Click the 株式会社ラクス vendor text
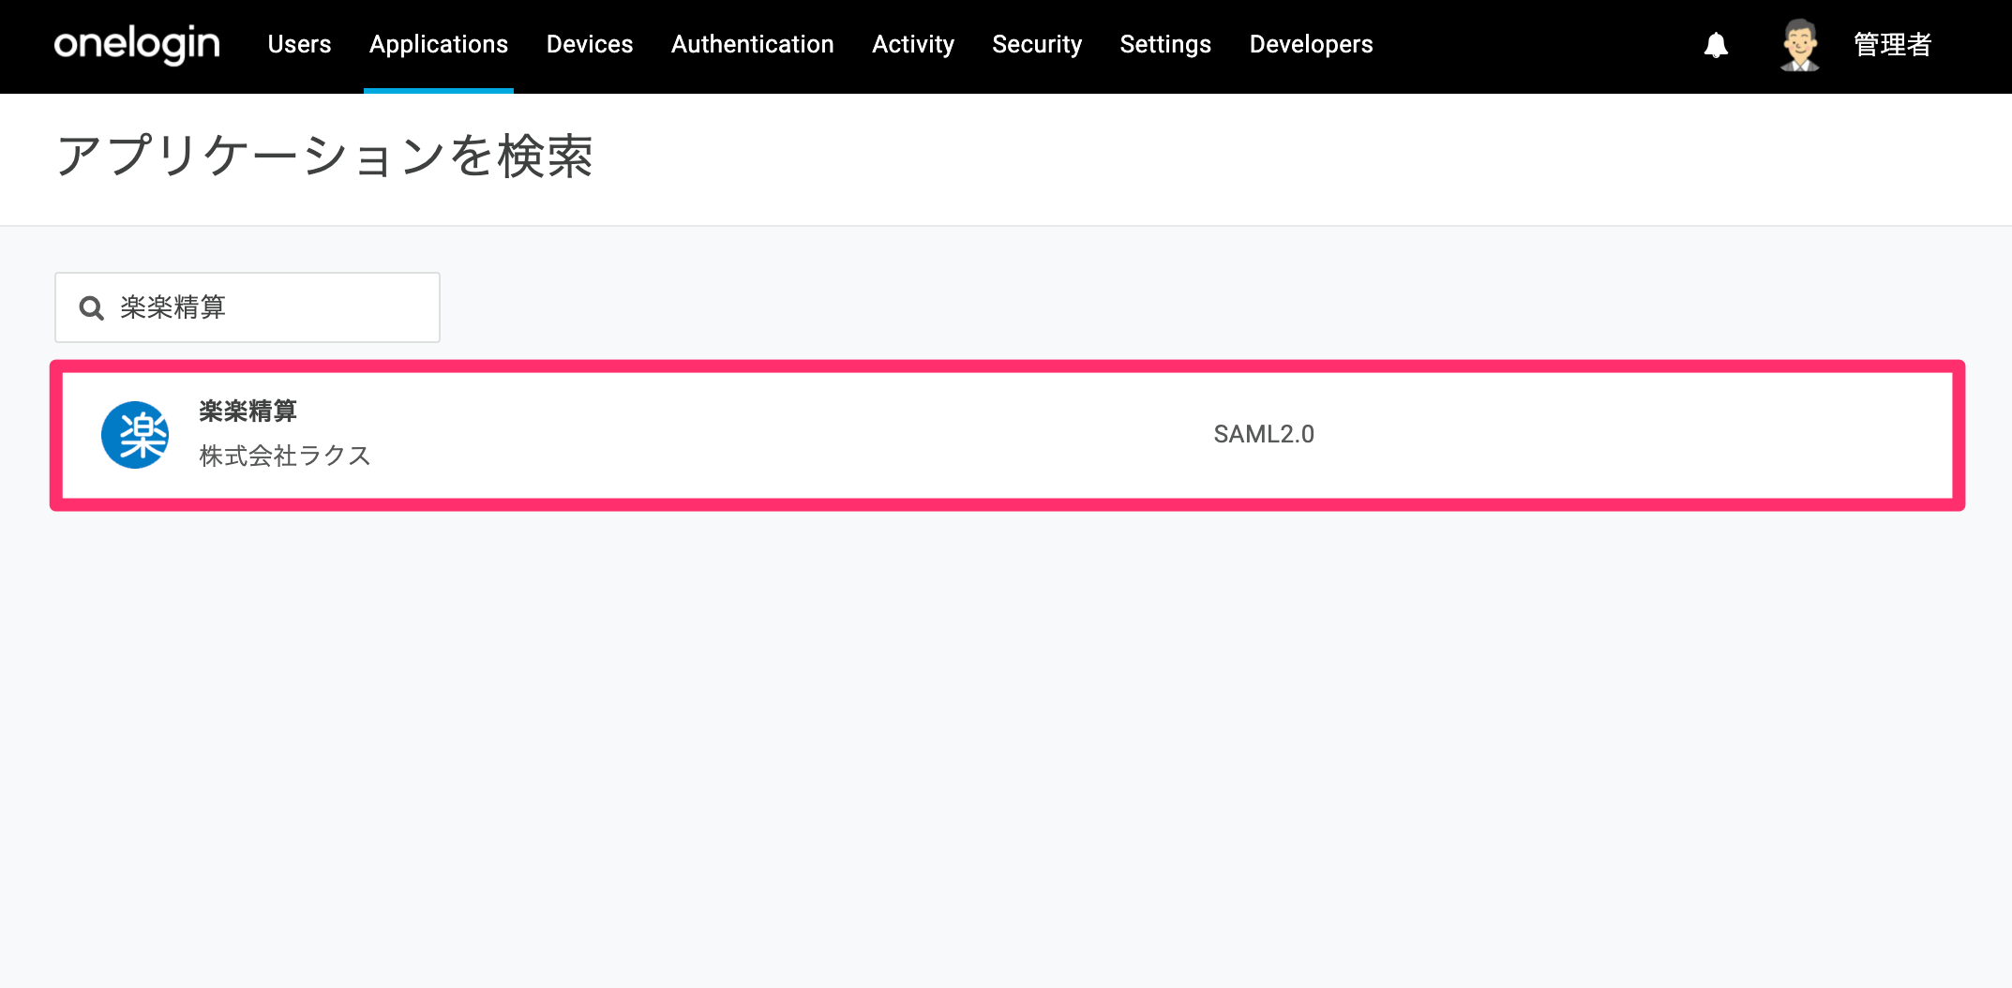The width and height of the screenshot is (2012, 988). click(285, 456)
